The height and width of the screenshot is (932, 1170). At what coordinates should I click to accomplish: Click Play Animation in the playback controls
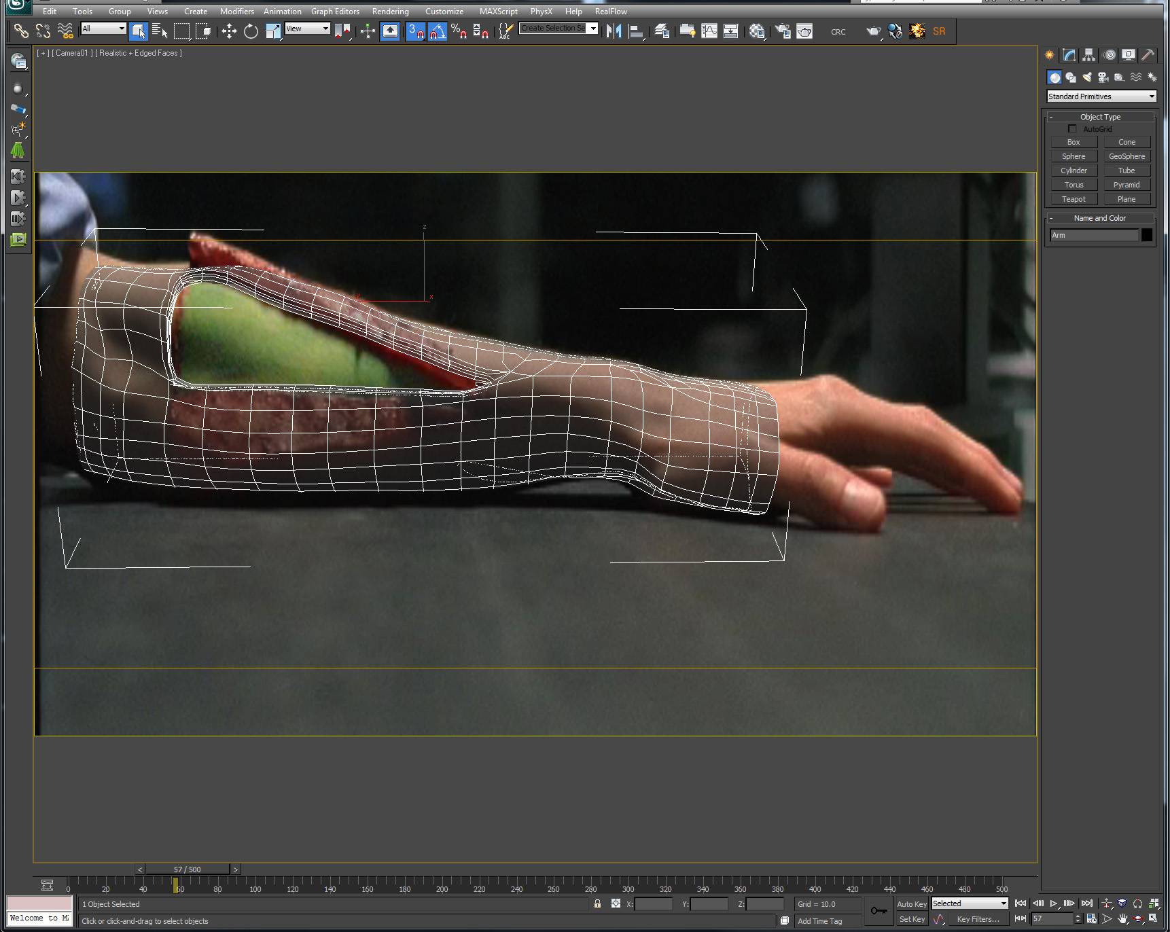click(x=1054, y=903)
